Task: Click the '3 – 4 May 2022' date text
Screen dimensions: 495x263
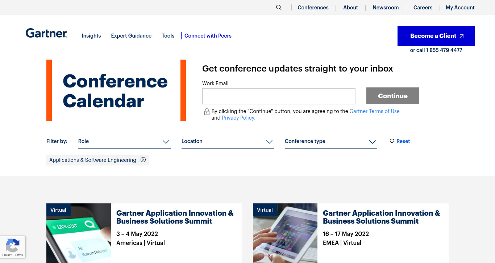Action: tap(137, 234)
